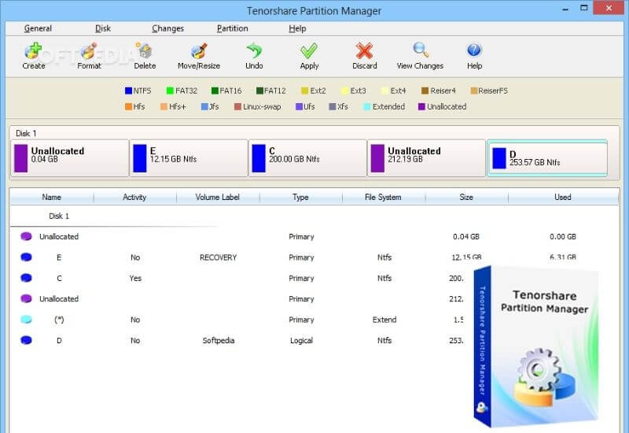This screenshot has height=433, width=629.
Task: Select the D 253.57 GB partition block
Action: (546, 158)
